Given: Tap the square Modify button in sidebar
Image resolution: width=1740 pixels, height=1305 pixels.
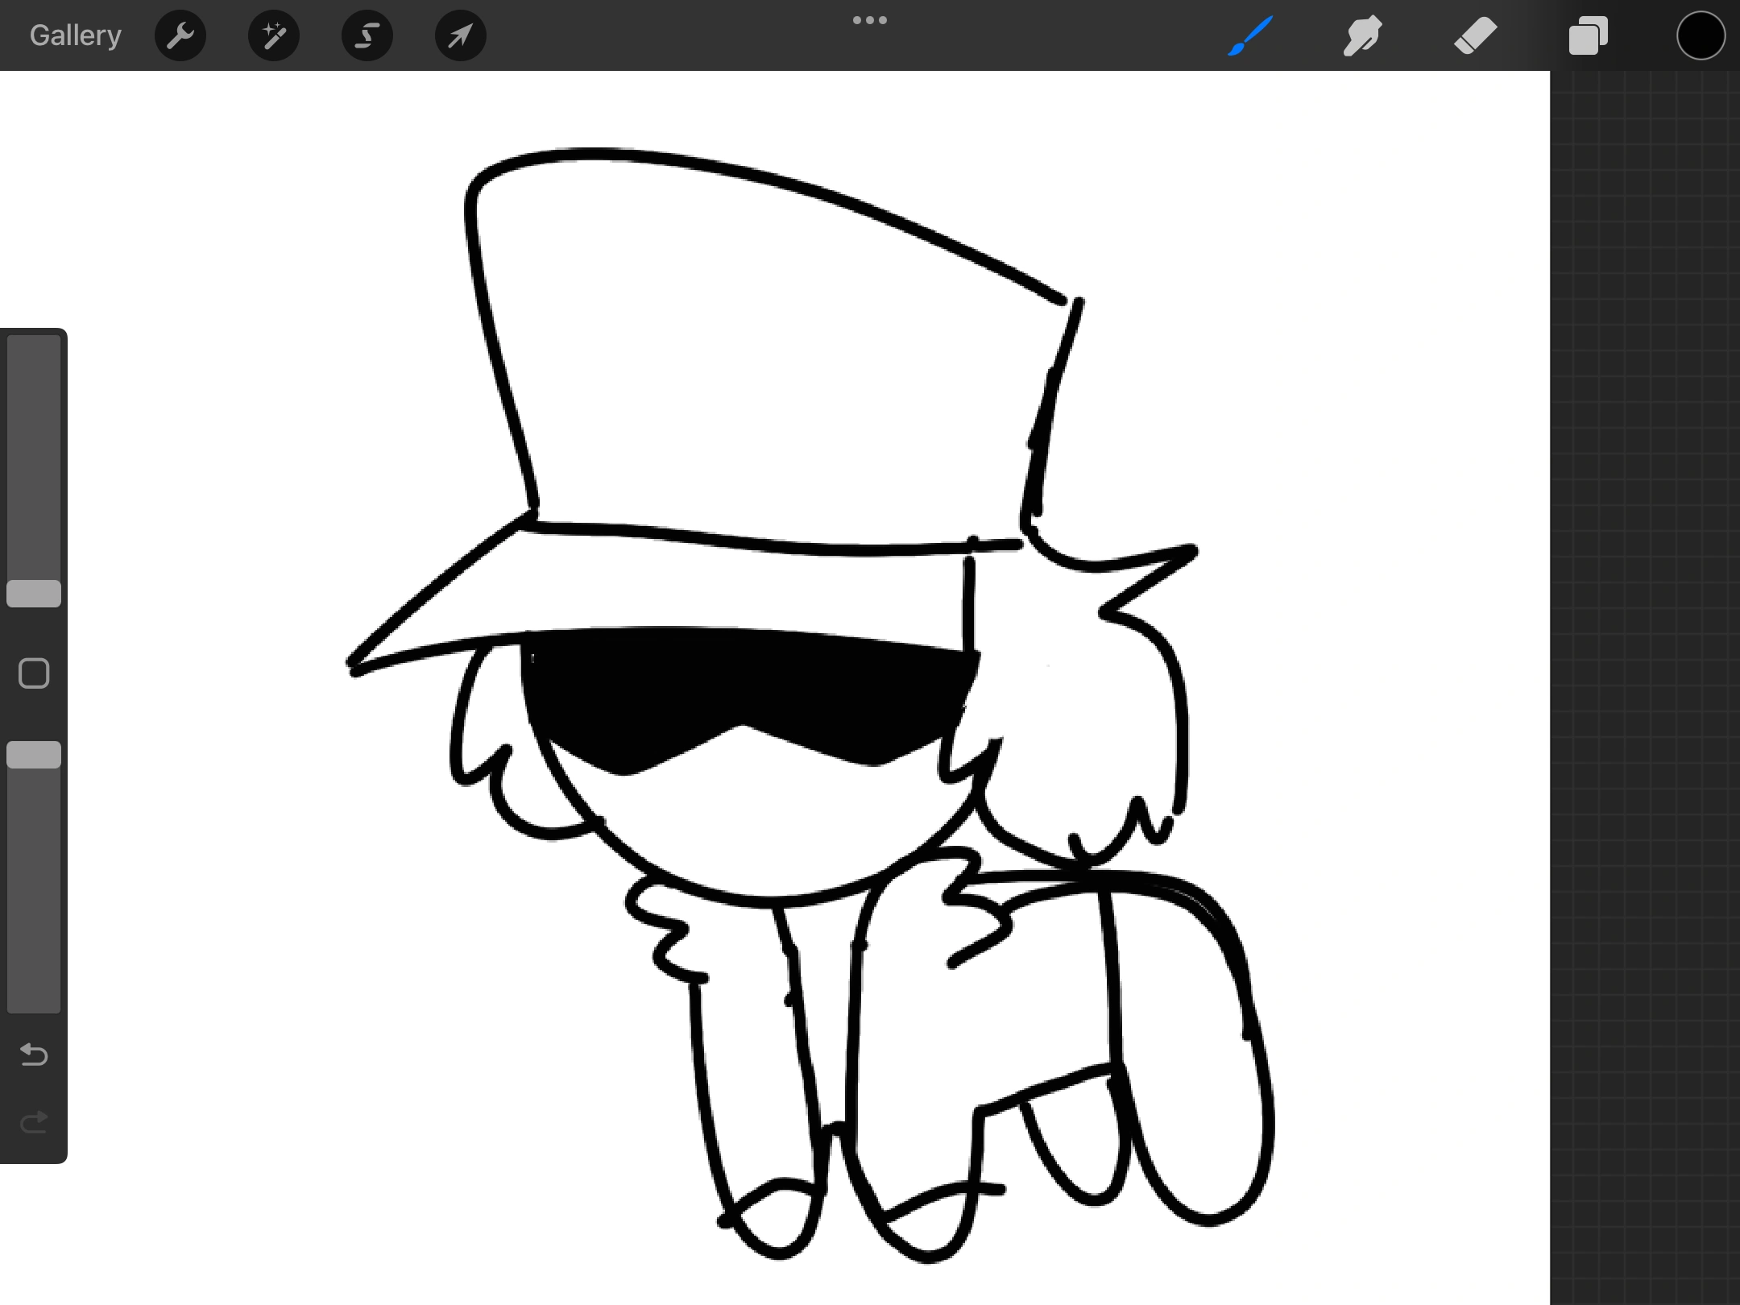Looking at the screenshot, I should pyautogui.click(x=34, y=673).
